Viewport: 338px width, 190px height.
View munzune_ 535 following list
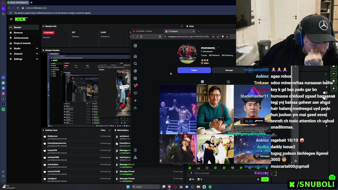pyautogui.click(x=227, y=55)
